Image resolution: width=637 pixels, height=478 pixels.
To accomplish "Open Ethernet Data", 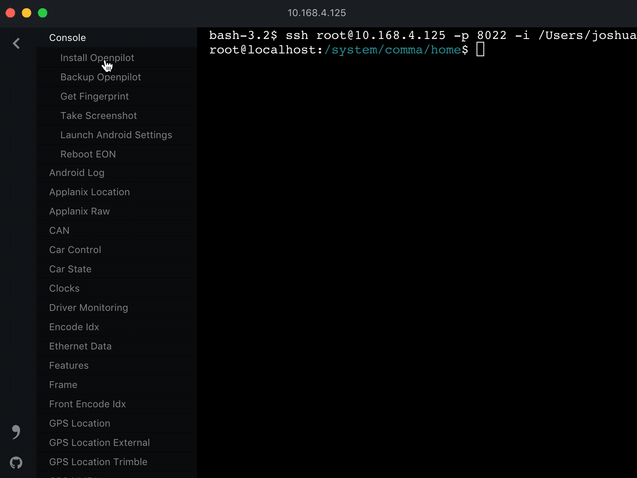I will (x=117, y=346).
